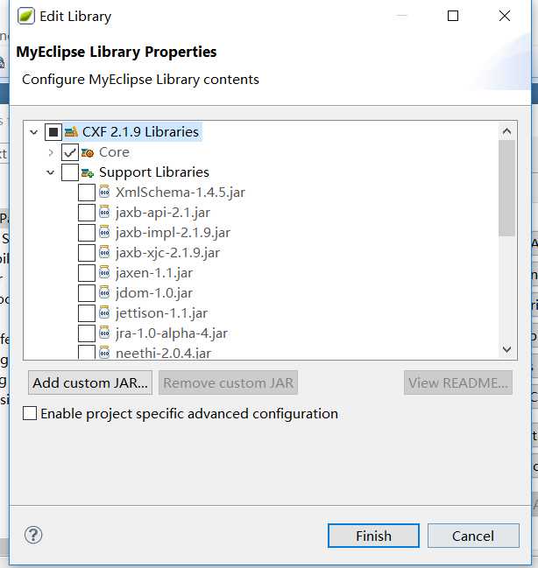Check the jra-1.0-alpha-4.jar checkbox
Viewport: 538px width, 568px height.
click(87, 333)
